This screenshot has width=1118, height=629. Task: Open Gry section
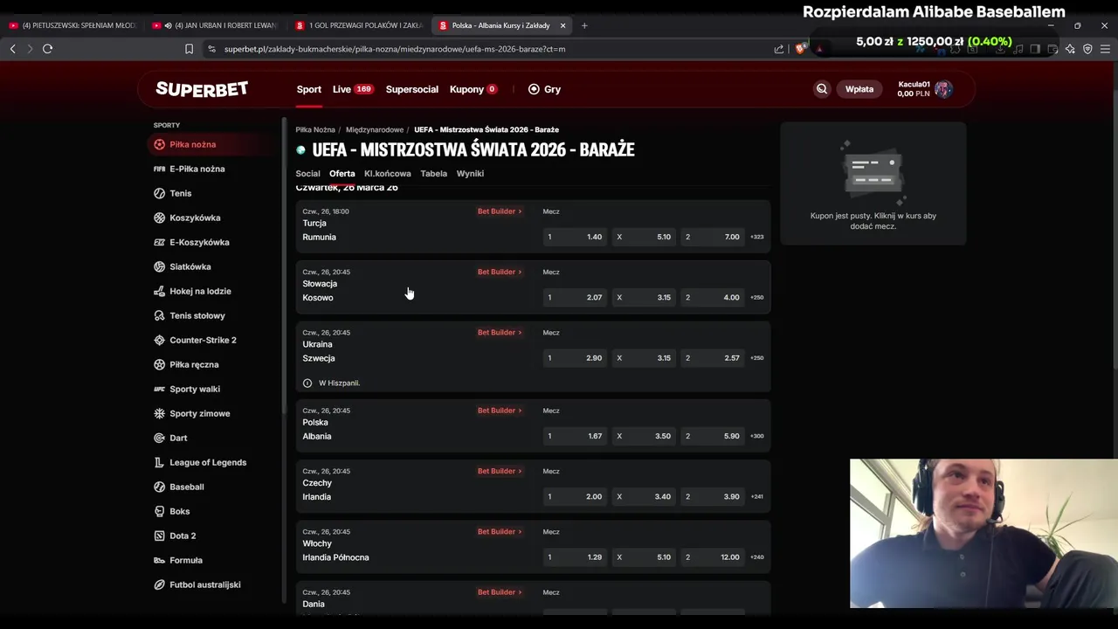point(544,89)
